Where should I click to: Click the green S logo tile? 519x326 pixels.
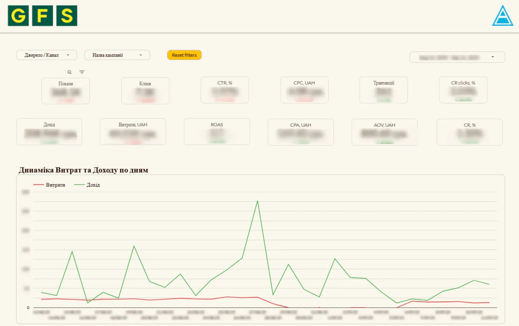(67, 16)
